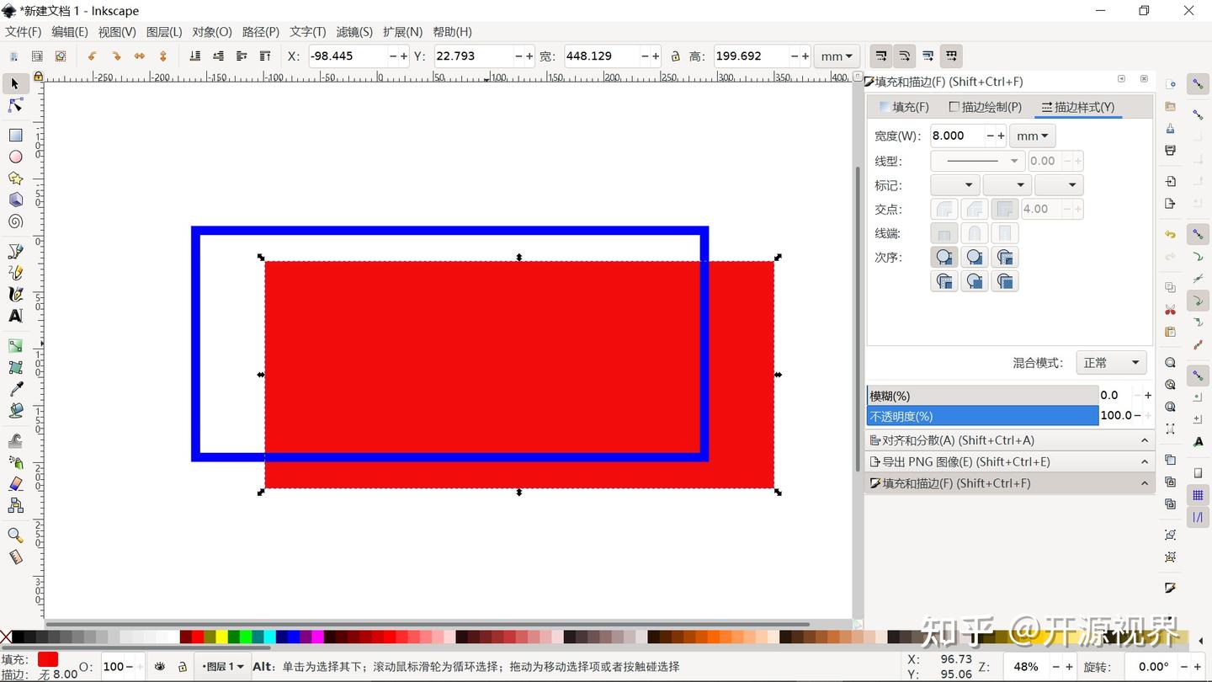Pick the Spiral tool
1212x682 pixels.
click(15, 221)
